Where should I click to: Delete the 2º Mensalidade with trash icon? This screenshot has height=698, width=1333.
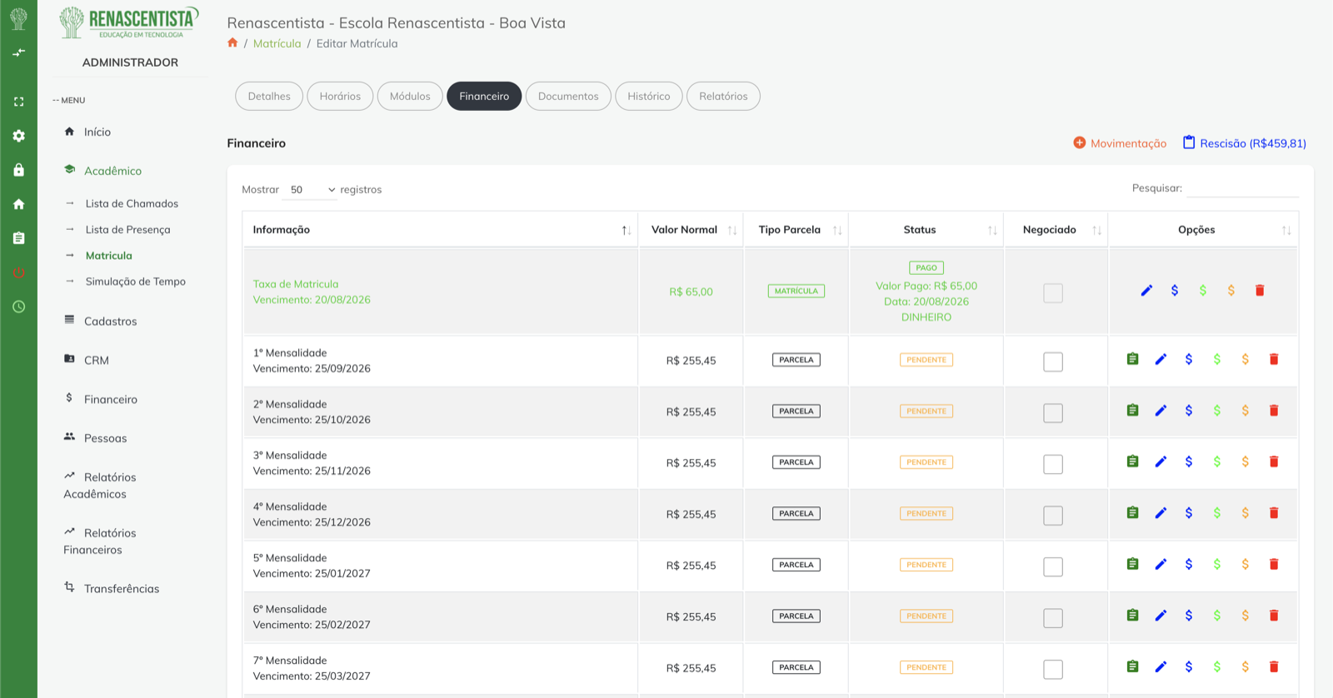click(1274, 411)
